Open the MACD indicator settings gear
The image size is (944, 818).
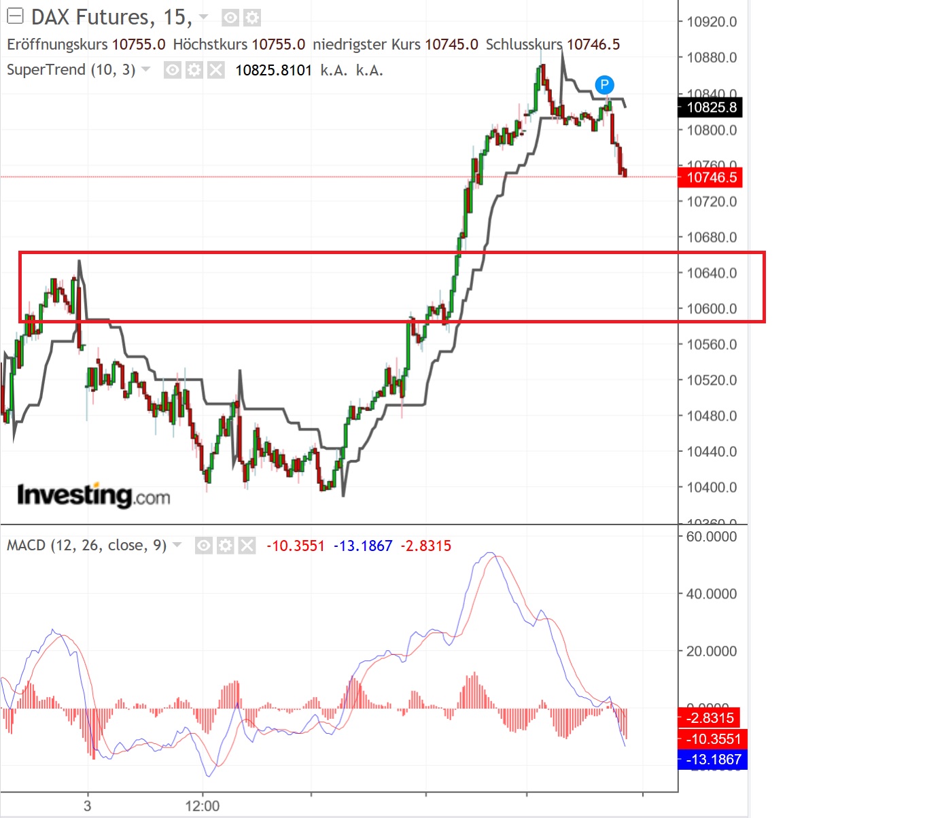(x=224, y=545)
